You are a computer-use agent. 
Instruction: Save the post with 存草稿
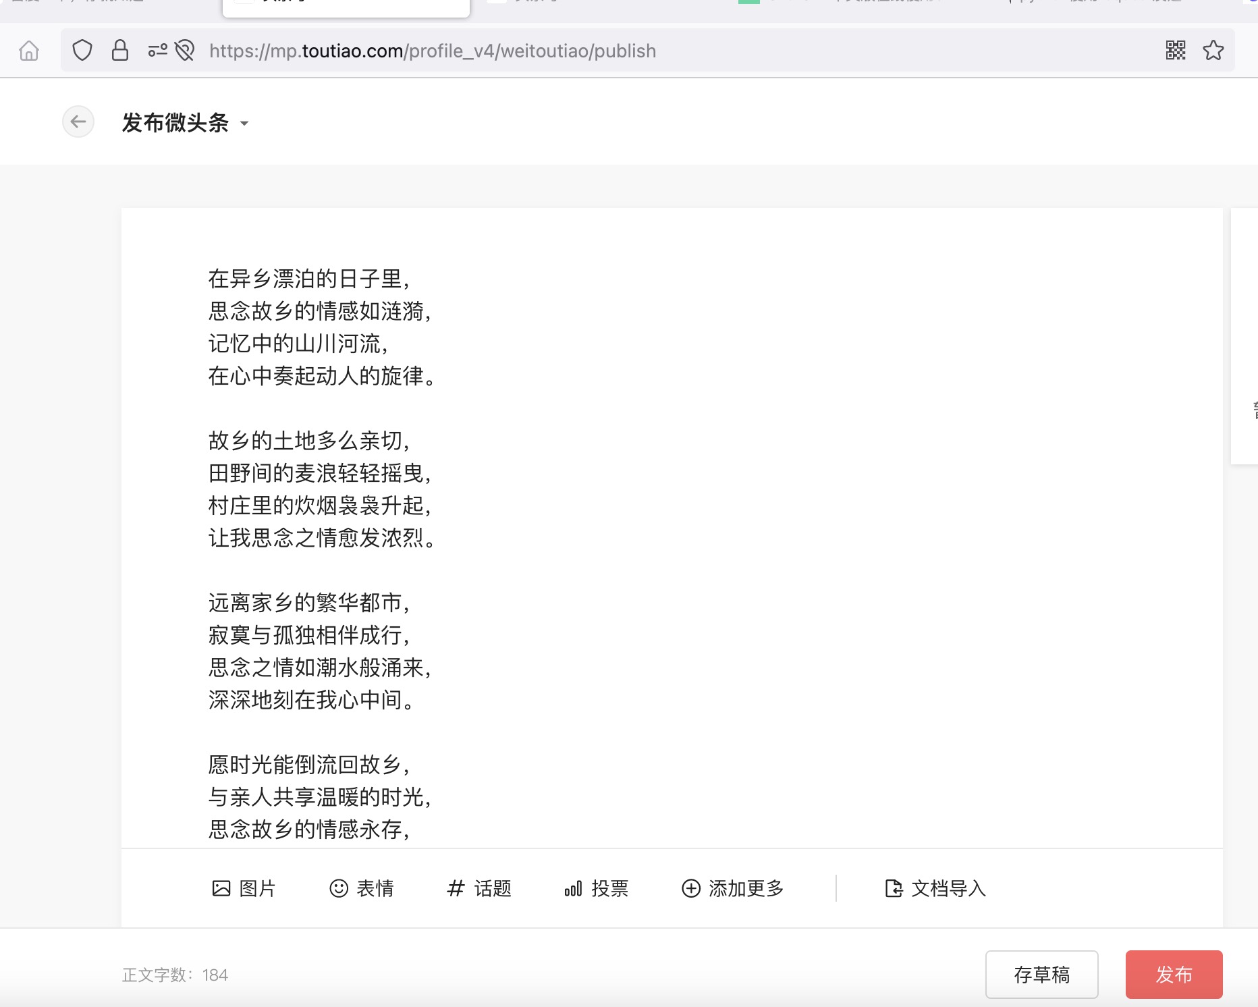pos(1042,975)
